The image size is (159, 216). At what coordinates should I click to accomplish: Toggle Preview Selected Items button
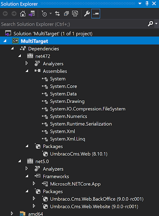click(x=95, y=13)
